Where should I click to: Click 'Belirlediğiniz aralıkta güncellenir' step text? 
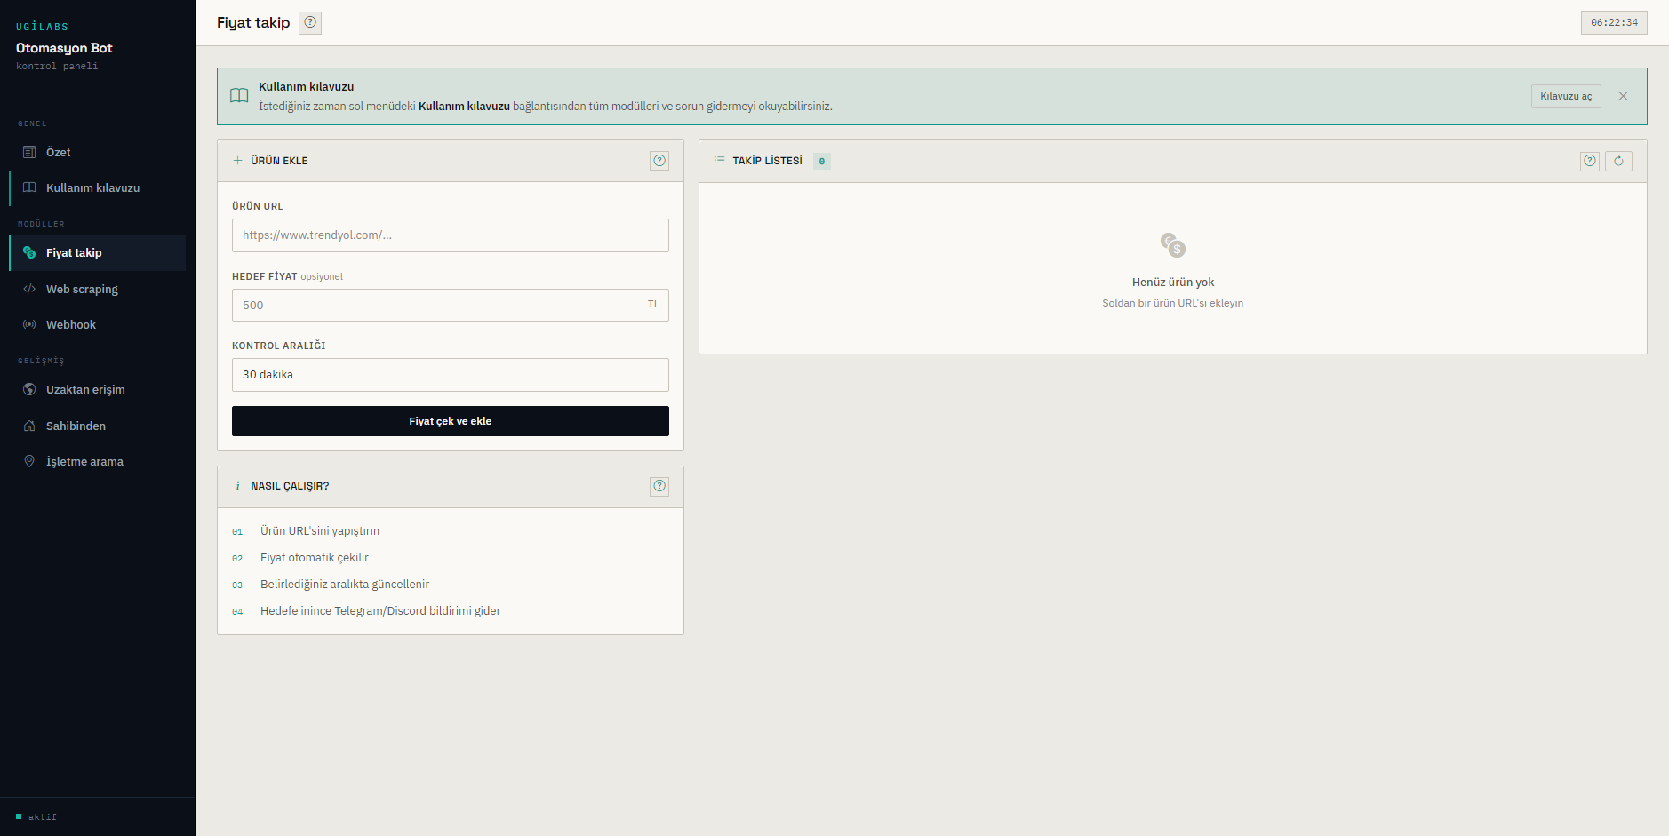pyautogui.click(x=345, y=585)
